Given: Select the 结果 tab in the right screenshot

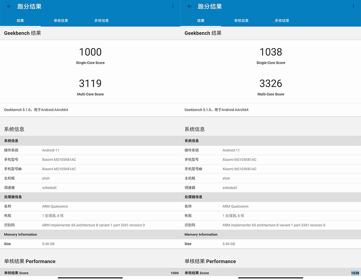Looking at the screenshot, I should (x=201, y=21).
